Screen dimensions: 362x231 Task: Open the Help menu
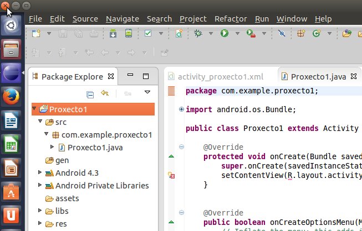323,19
